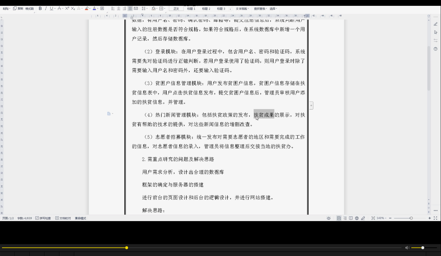This screenshot has height=256, width=441.
Task: Open the eye protection mode icon
Action: 329,218
